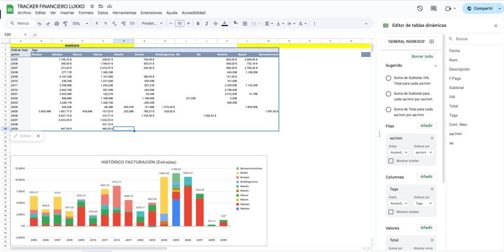The height and width of the screenshot is (252, 504).
Task: Start a Meet call from camera icon
Action: (x=448, y=9)
